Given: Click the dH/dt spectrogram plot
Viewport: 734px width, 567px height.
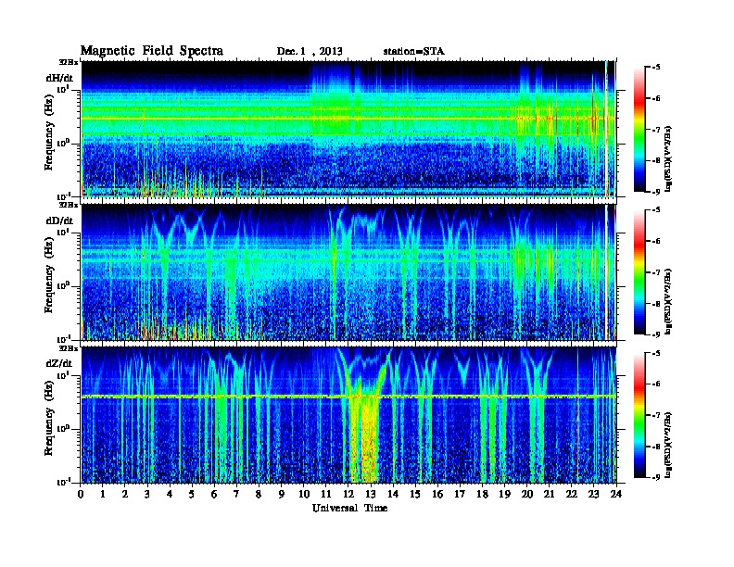Looking at the screenshot, I should tap(348, 129).
